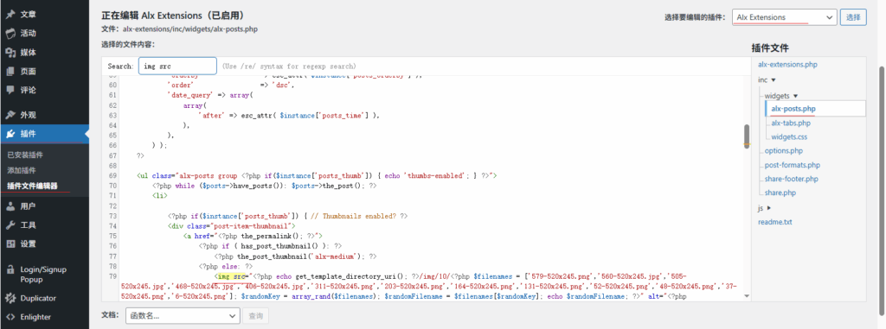
Task: Click the Activity (活动) sidebar icon
Action: click(x=10, y=34)
